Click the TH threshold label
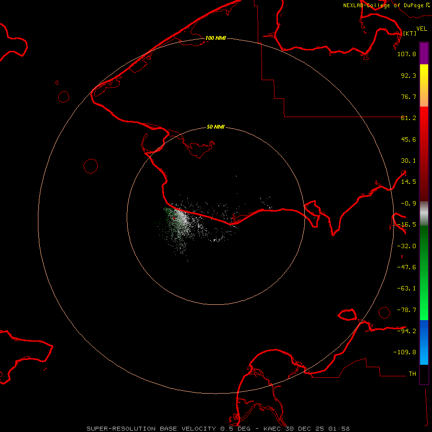432x432 pixels. (x=412, y=374)
